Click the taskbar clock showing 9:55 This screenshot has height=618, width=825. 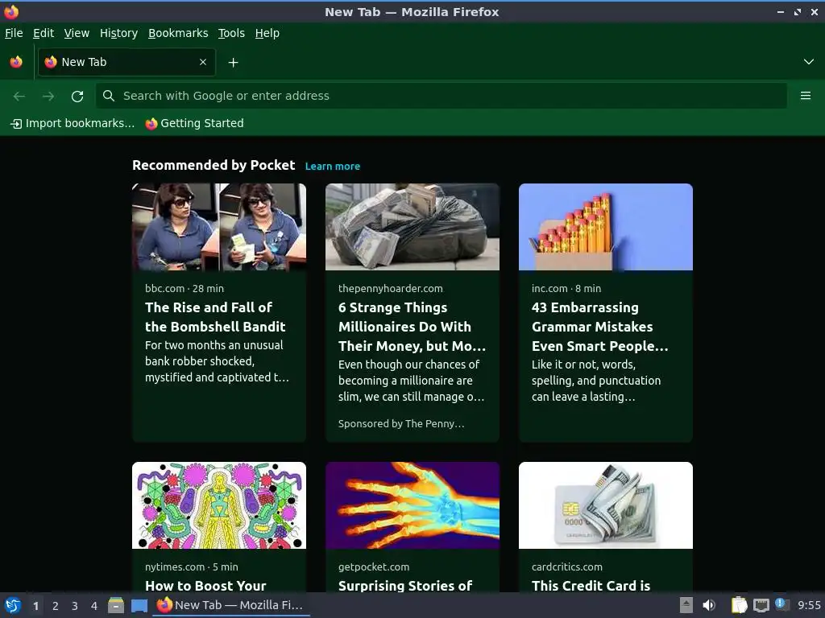click(x=809, y=605)
